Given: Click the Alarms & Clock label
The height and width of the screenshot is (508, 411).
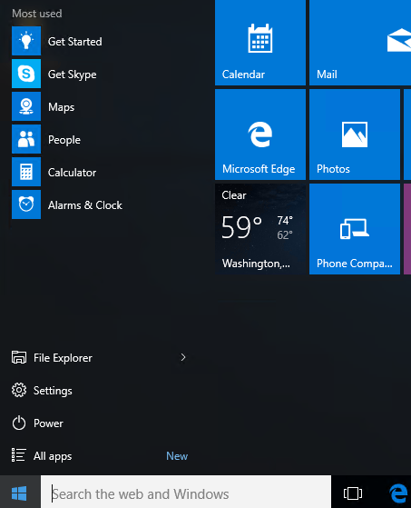Looking at the screenshot, I should click(x=85, y=205).
